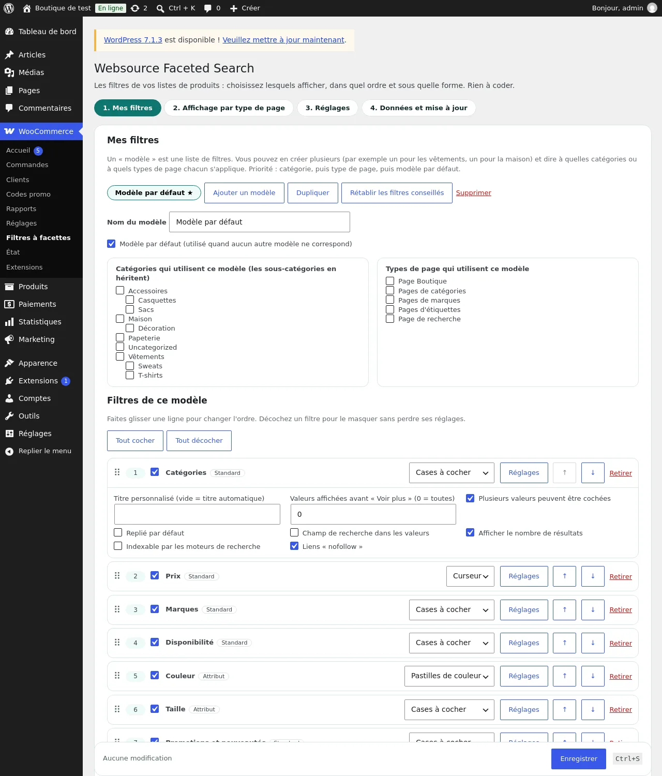Click the Titre personnalisé input field
662x776 pixels.
[x=197, y=514]
